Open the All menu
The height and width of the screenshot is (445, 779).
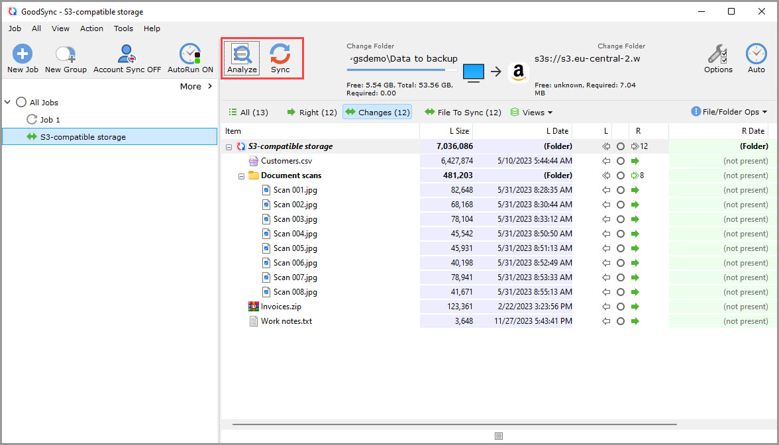(36, 28)
